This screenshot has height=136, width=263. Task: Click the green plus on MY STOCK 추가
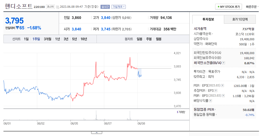[218, 7]
